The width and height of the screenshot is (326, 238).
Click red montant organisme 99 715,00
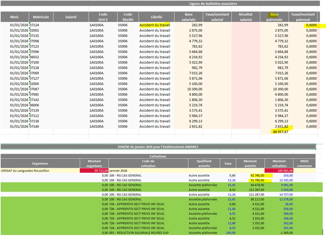[x=94, y=171]
